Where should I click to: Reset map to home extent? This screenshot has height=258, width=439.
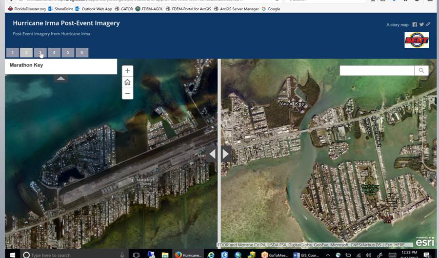click(x=127, y=82)
